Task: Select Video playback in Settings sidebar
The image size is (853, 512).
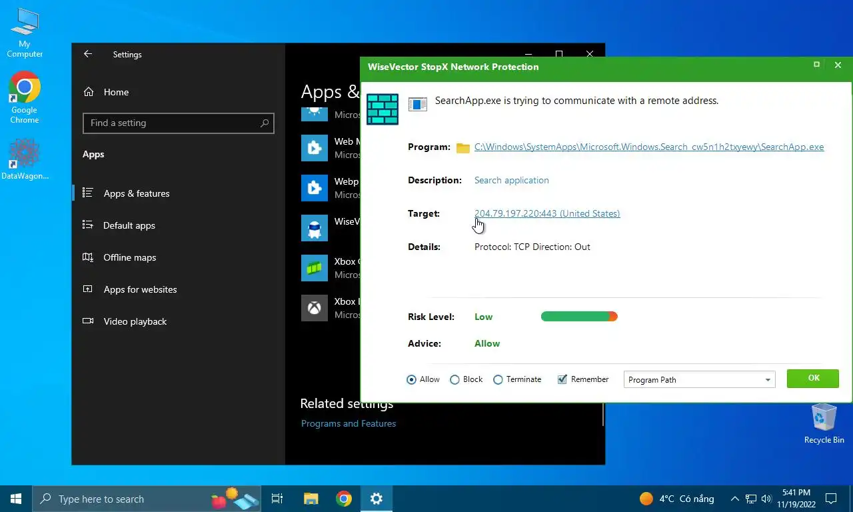Action: [135, 321]
